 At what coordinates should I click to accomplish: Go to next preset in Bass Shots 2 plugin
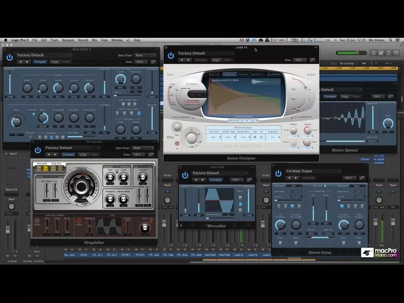[27, 62]
